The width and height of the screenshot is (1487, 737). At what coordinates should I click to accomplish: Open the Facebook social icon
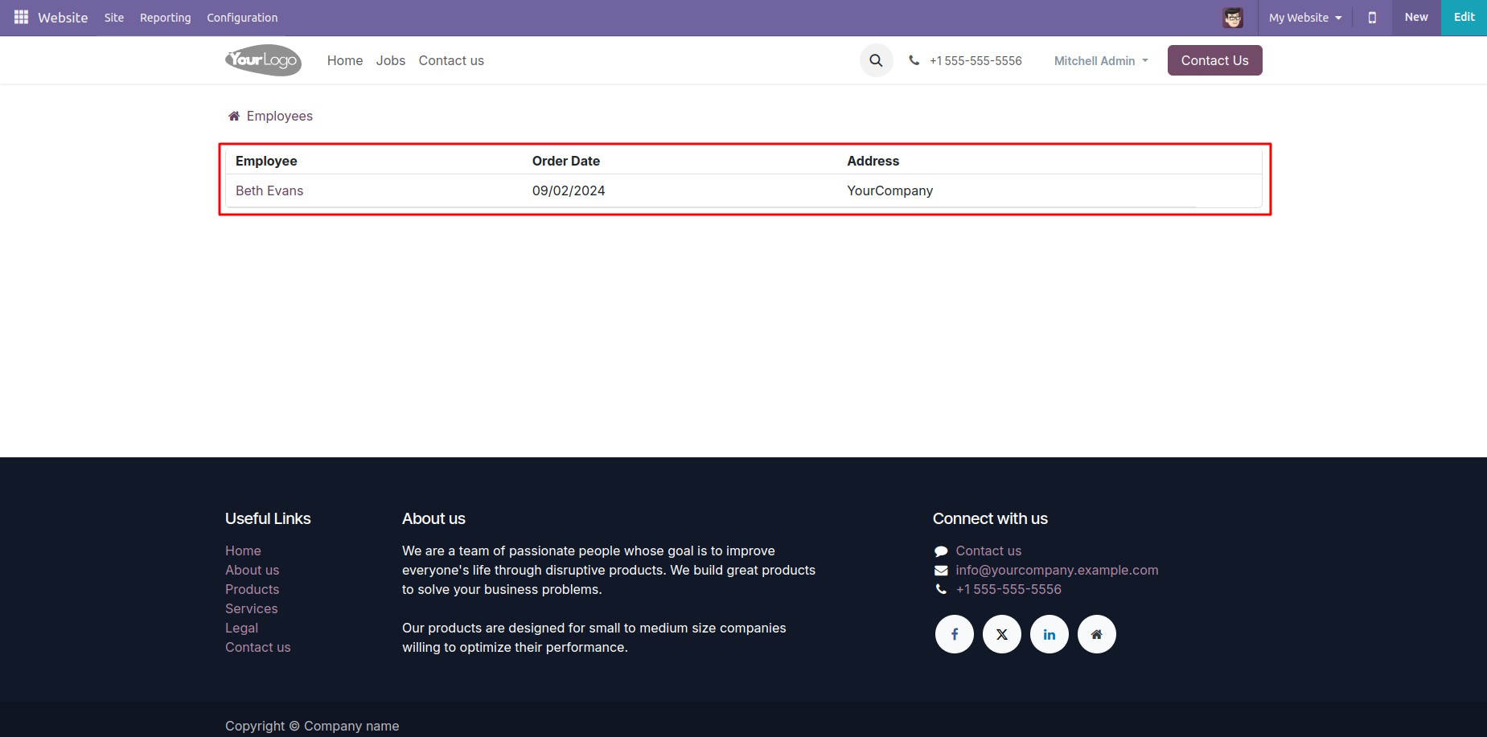click(954, 634)
